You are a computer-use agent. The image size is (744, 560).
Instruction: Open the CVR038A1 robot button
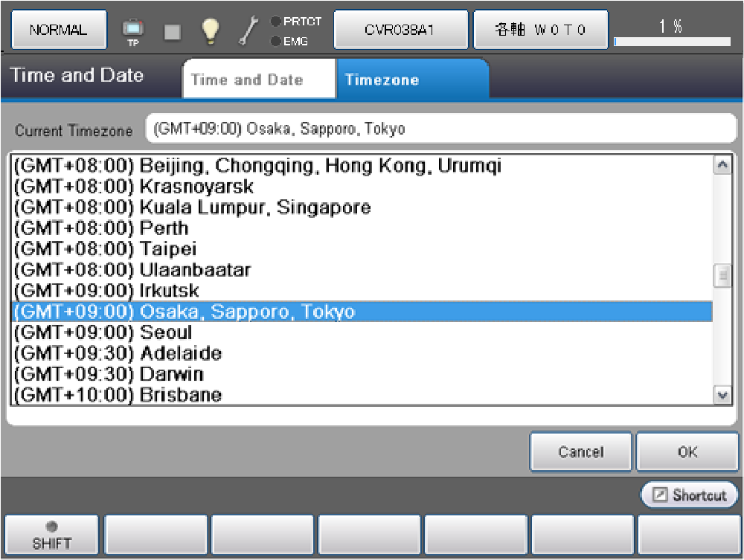(x=400, y=30)
